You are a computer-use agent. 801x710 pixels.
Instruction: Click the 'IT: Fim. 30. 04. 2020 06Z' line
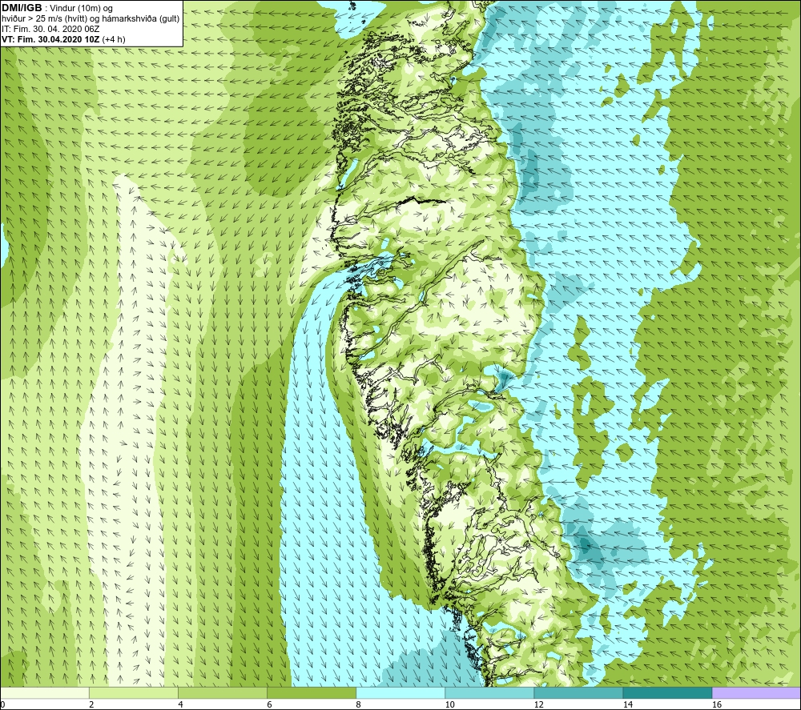[50, 29]
